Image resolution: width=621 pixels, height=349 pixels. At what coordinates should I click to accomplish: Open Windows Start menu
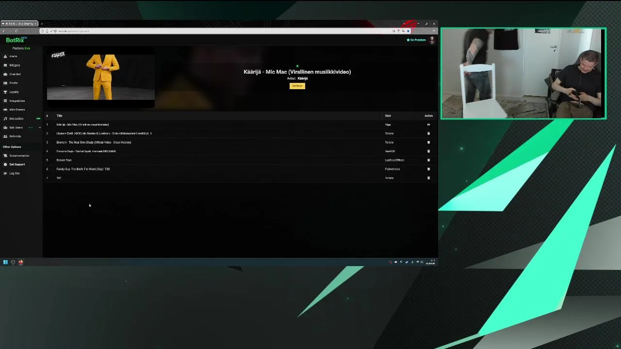5,262
